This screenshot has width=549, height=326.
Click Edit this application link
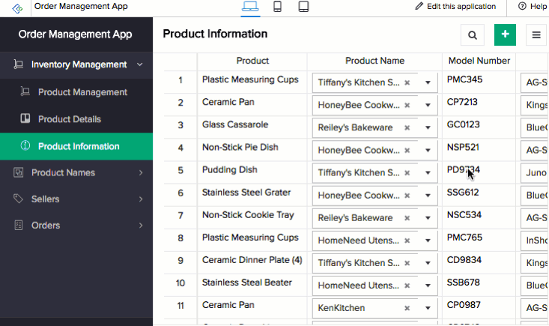[x=455, y=7]
